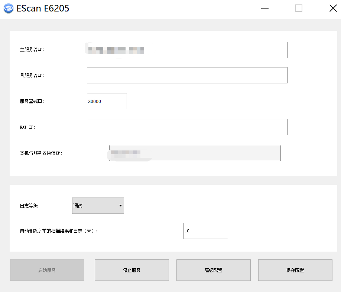Click the 备服务器IP label text
Image resolution: width=341 pixels, height=292 pixels.
click(x=32, y=75)
